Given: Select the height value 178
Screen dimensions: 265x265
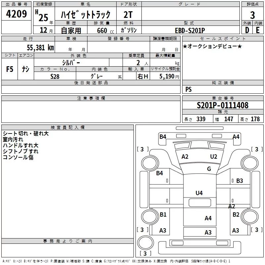Looking at the screenshot, I should (x=255, y=119).
